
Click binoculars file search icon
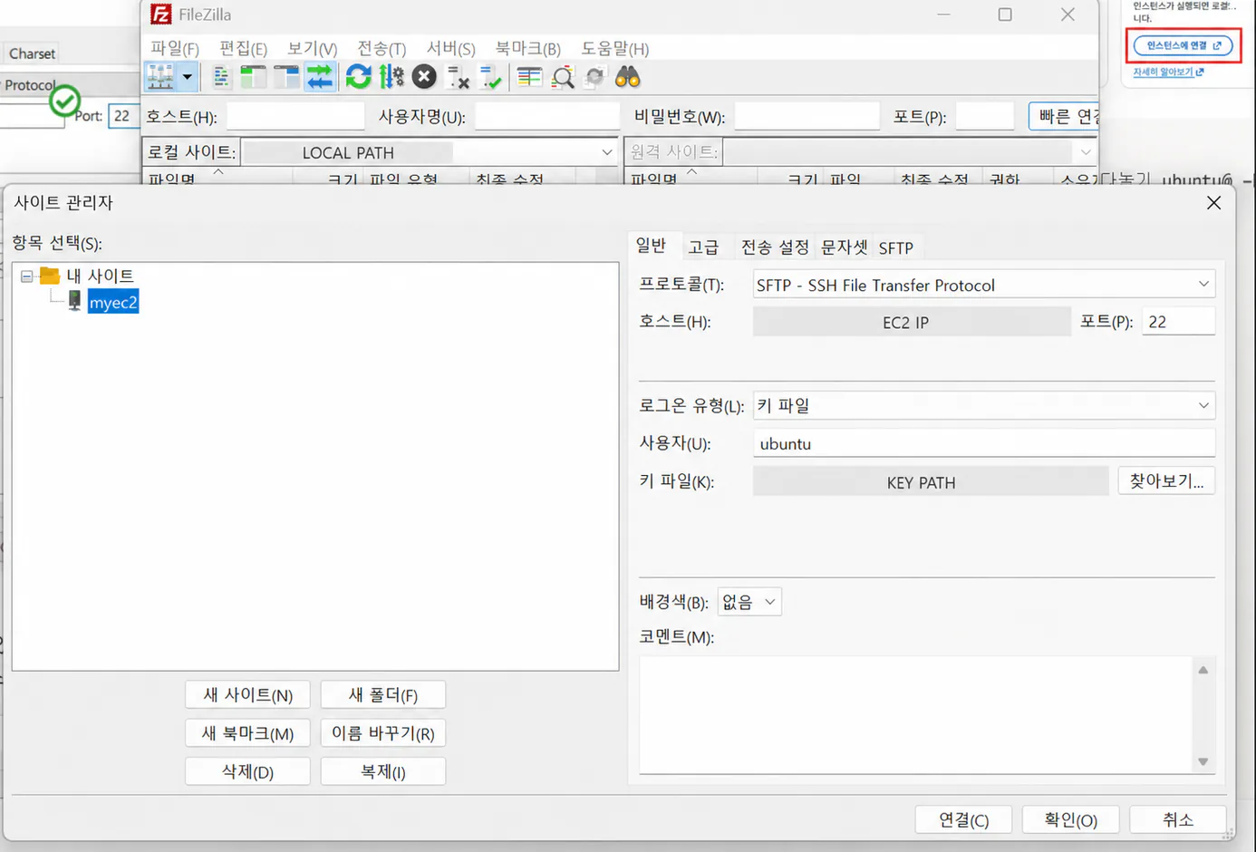coord(627,77)
